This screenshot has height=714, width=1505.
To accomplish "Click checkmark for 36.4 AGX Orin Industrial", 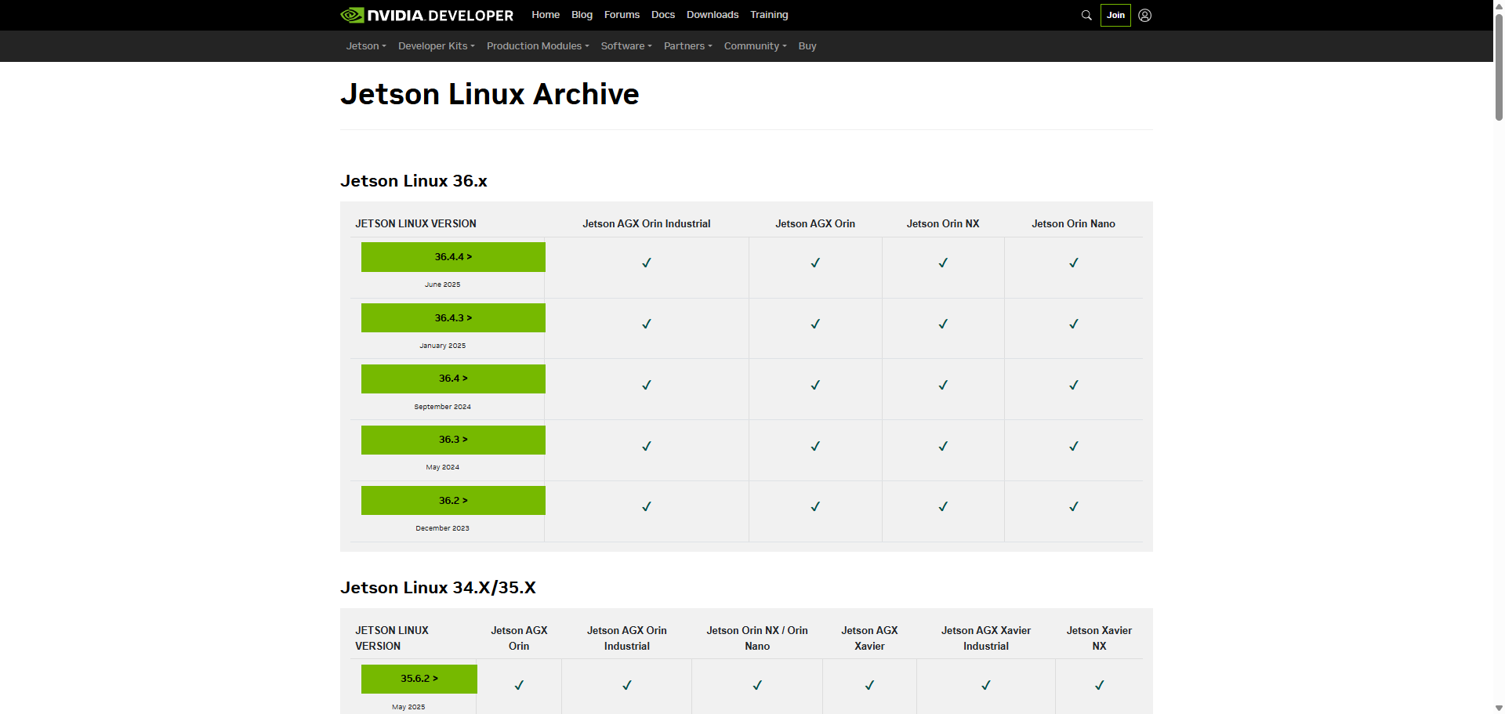I will pyautogui.click(x=647, y=385).
